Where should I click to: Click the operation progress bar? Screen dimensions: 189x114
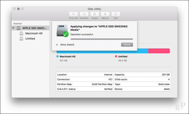pyautogui.click(x=102, y=39)
